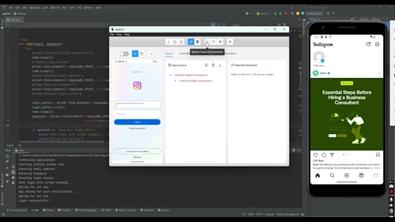395x222 pixels.
Task: Open the Source tab in Appium Inspector
Action: [169, 53]
